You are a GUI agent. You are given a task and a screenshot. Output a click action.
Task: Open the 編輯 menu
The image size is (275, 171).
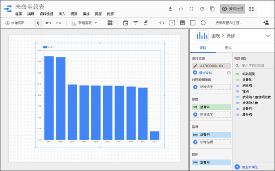point(31,14)
